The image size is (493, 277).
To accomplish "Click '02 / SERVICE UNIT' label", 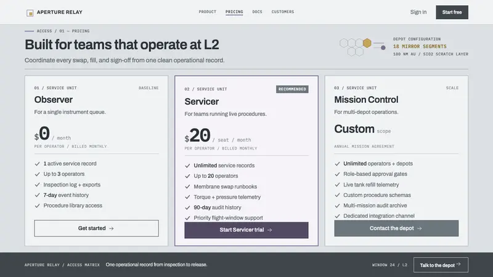I will pyautogui.click(x=206, y=89).
